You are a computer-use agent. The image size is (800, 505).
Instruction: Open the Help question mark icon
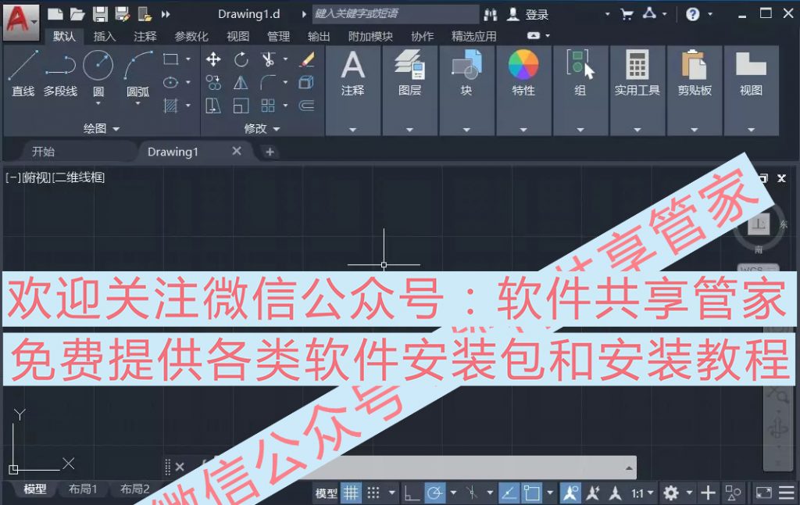pyautogui.click(x=692, y=14)
